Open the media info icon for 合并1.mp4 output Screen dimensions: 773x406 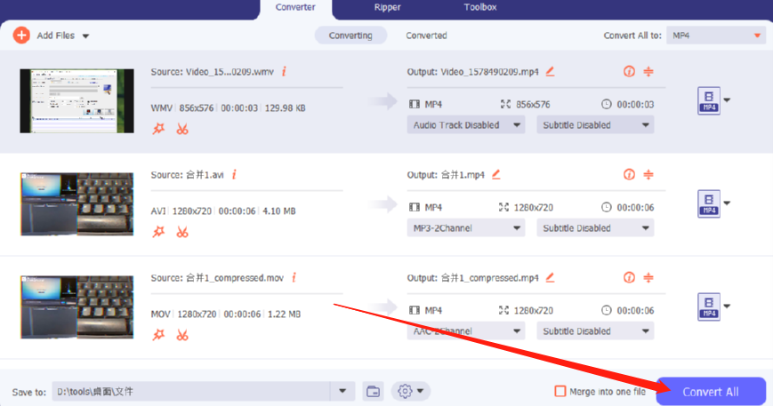(629, 174)
